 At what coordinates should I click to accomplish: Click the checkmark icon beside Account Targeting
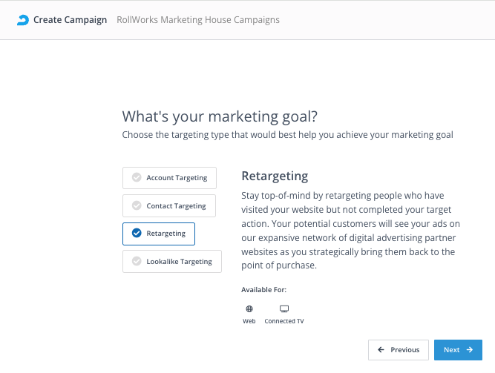[137, 178]
